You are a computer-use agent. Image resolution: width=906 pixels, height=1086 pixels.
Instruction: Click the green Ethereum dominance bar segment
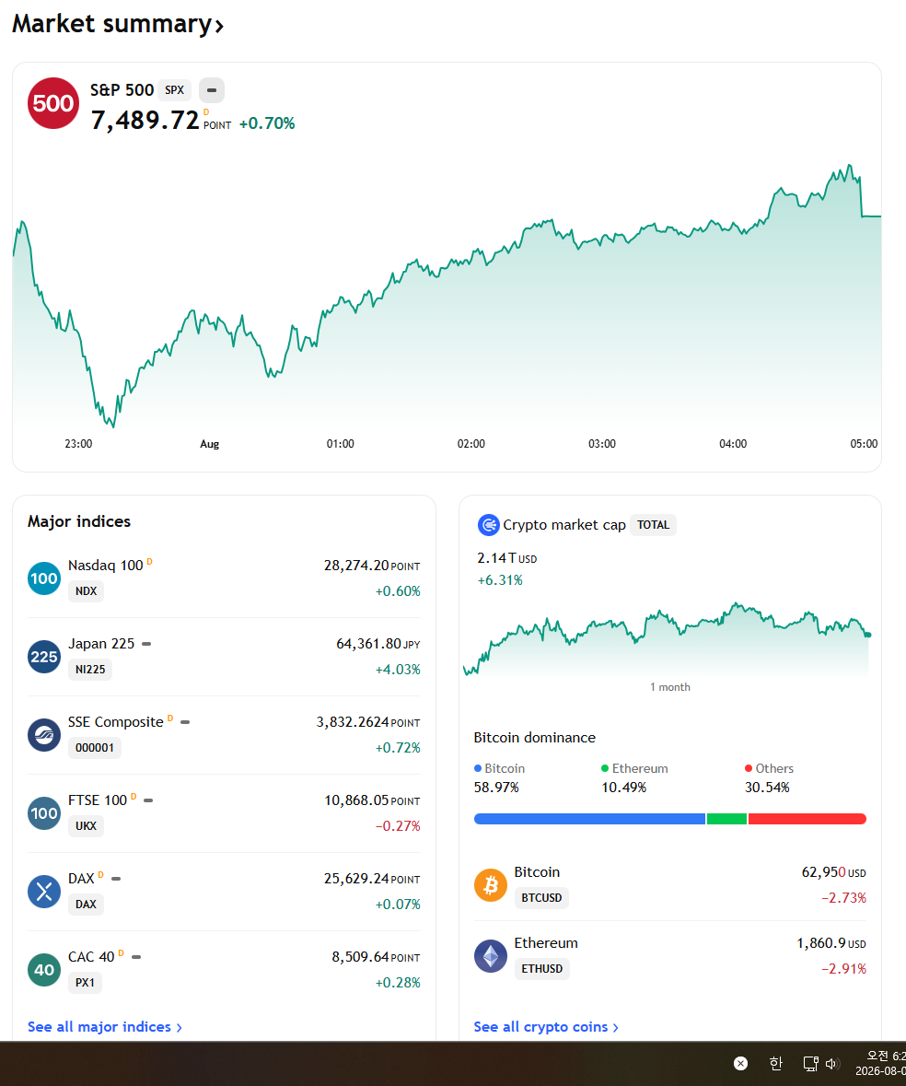(726, 820)
